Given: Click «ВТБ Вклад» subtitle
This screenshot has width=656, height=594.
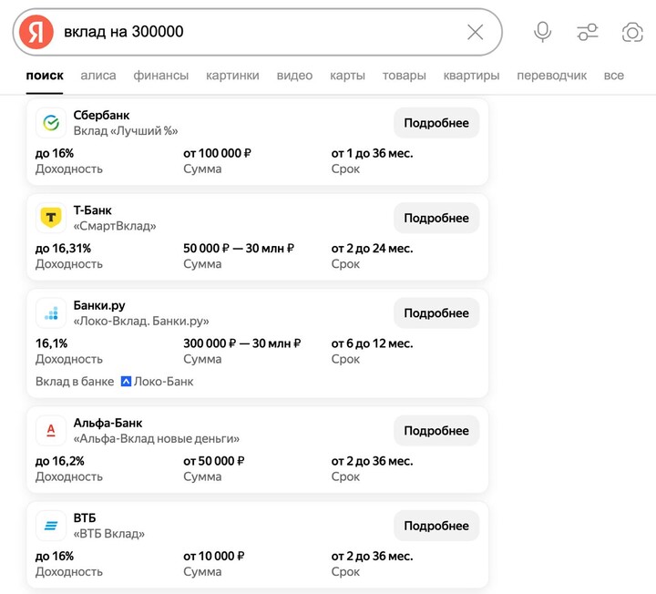Looking at the screenshot, I should click(108, 533).
